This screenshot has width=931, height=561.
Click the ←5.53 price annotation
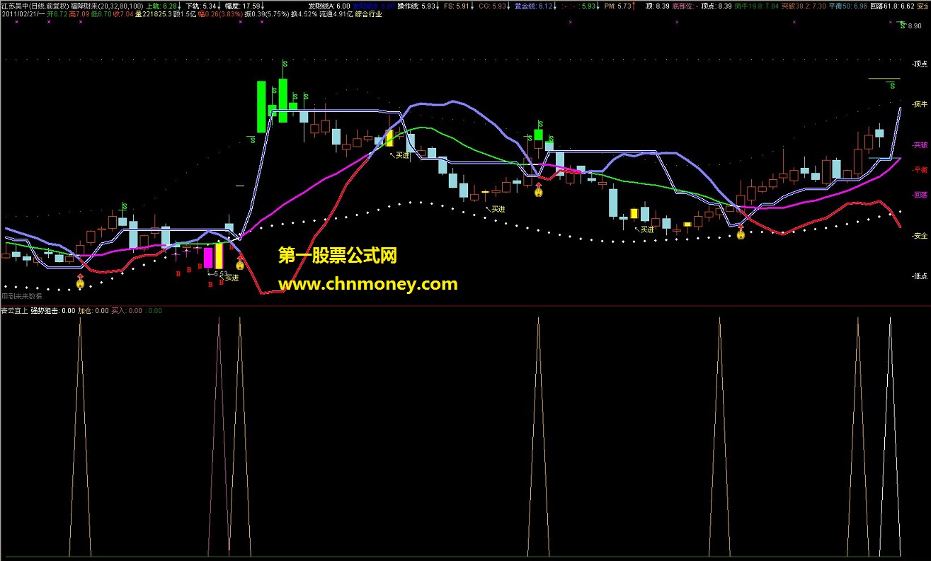[217, 273]
